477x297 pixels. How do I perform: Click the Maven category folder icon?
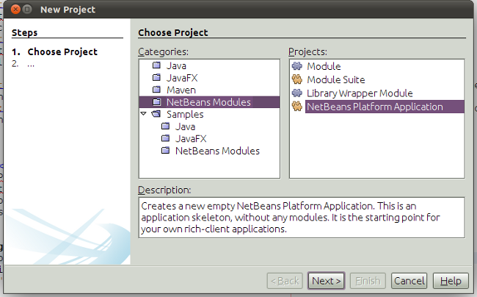pyautogui.click(x=156, y=90)
